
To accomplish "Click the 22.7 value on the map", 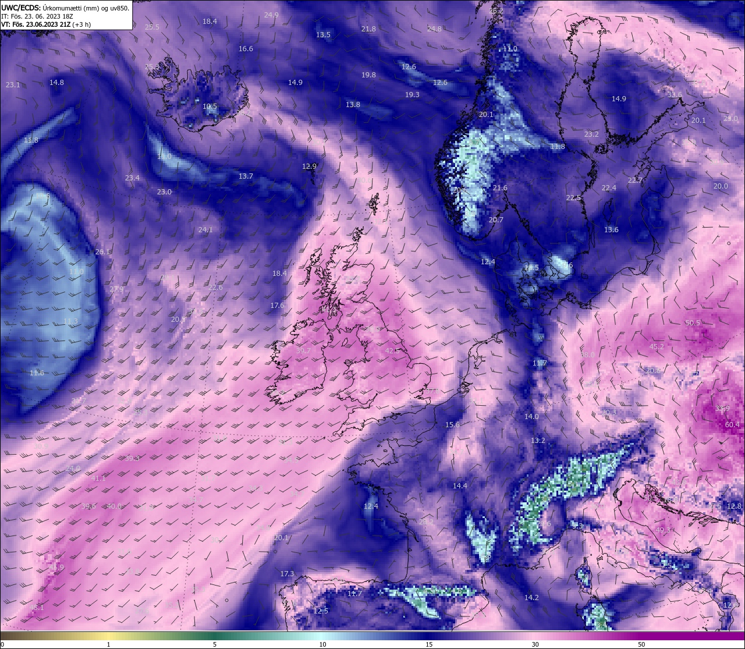I will coord(635,180).
